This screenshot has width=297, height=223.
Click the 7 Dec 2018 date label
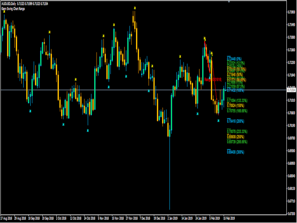(x=145, y=218)
